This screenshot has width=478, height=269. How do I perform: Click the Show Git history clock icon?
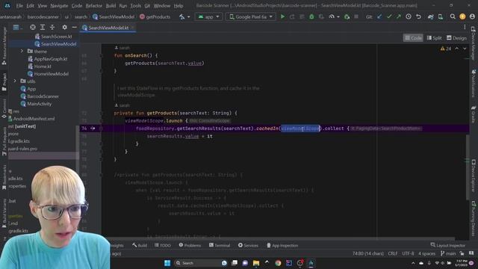click(409, 16)
